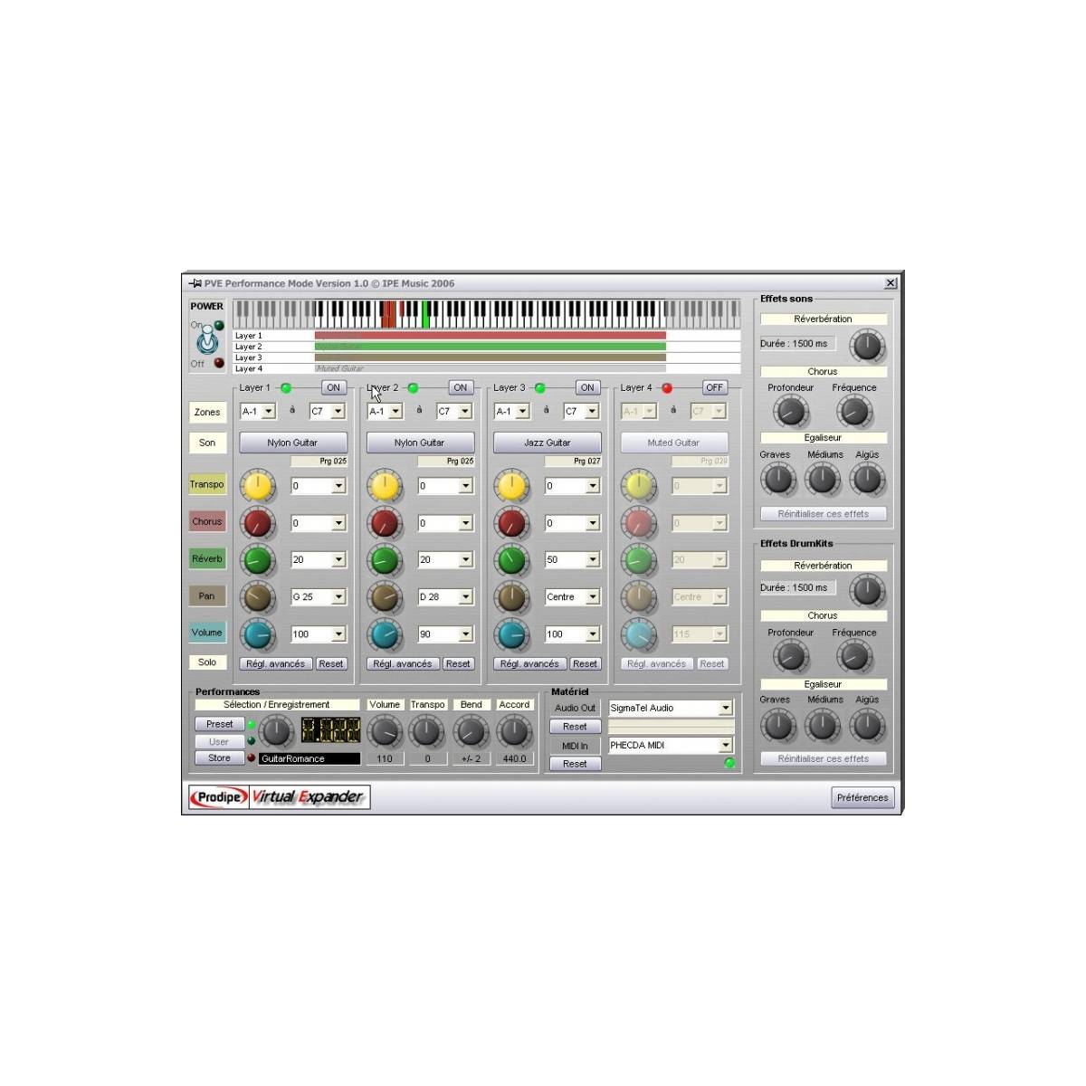Click the Réverbération knob in Effets sons
1086x1086 pixels.
coord(867,346)
